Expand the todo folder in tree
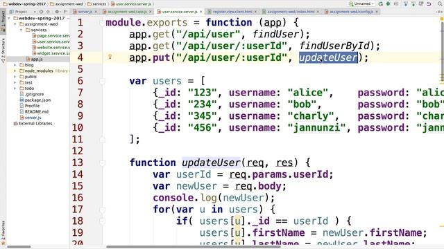This screenshot has height=249, width=444. (x=15, y=89)
